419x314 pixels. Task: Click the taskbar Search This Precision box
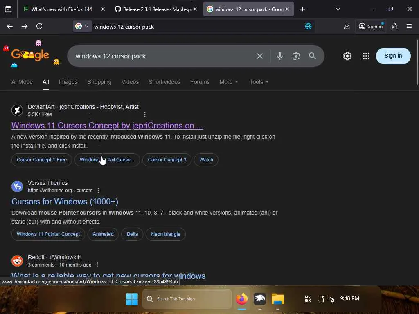click(187, 299)
